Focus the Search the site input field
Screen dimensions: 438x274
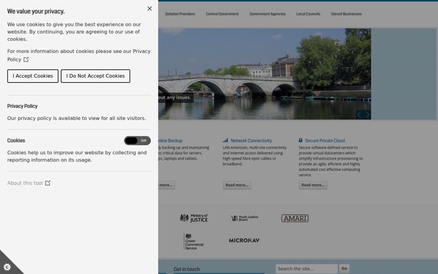[x=307, y=269]
